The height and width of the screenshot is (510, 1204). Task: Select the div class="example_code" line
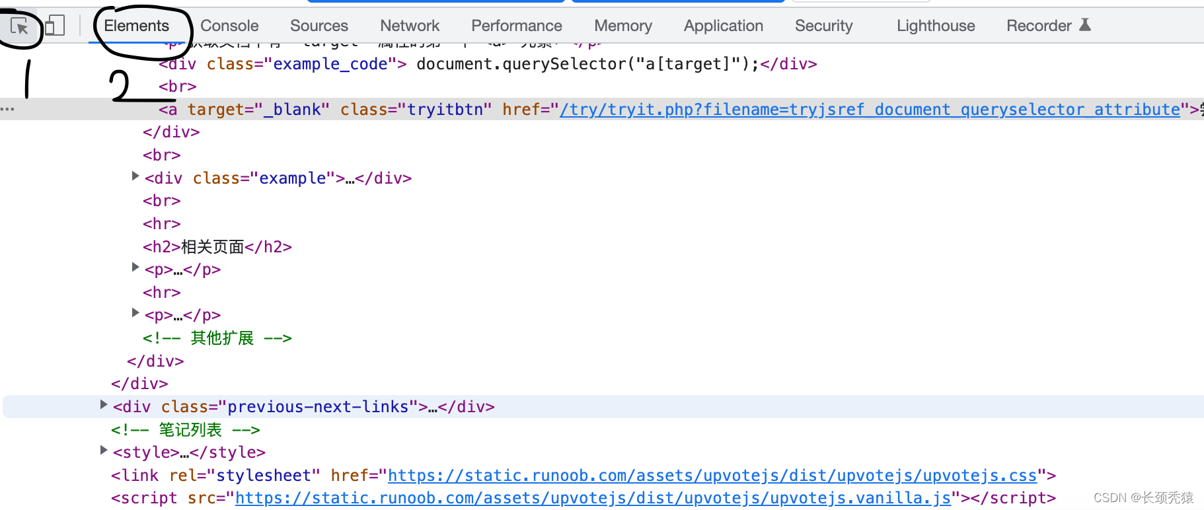click(x=488, y=64)
